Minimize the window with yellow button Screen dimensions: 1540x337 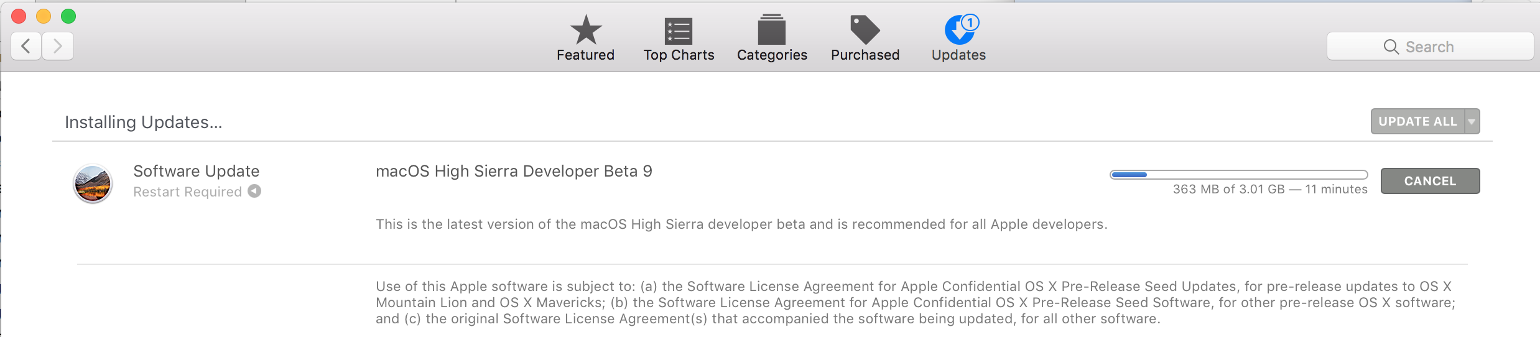point(44,16)
